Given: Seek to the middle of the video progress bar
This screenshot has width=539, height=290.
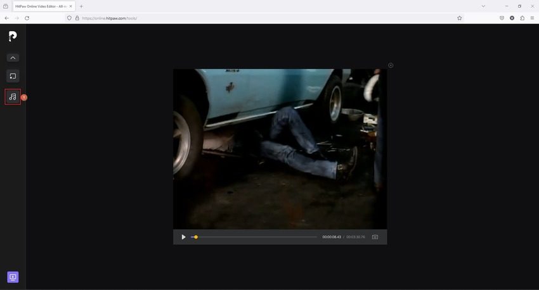Looking at the screenshot, I should point(254,237).
